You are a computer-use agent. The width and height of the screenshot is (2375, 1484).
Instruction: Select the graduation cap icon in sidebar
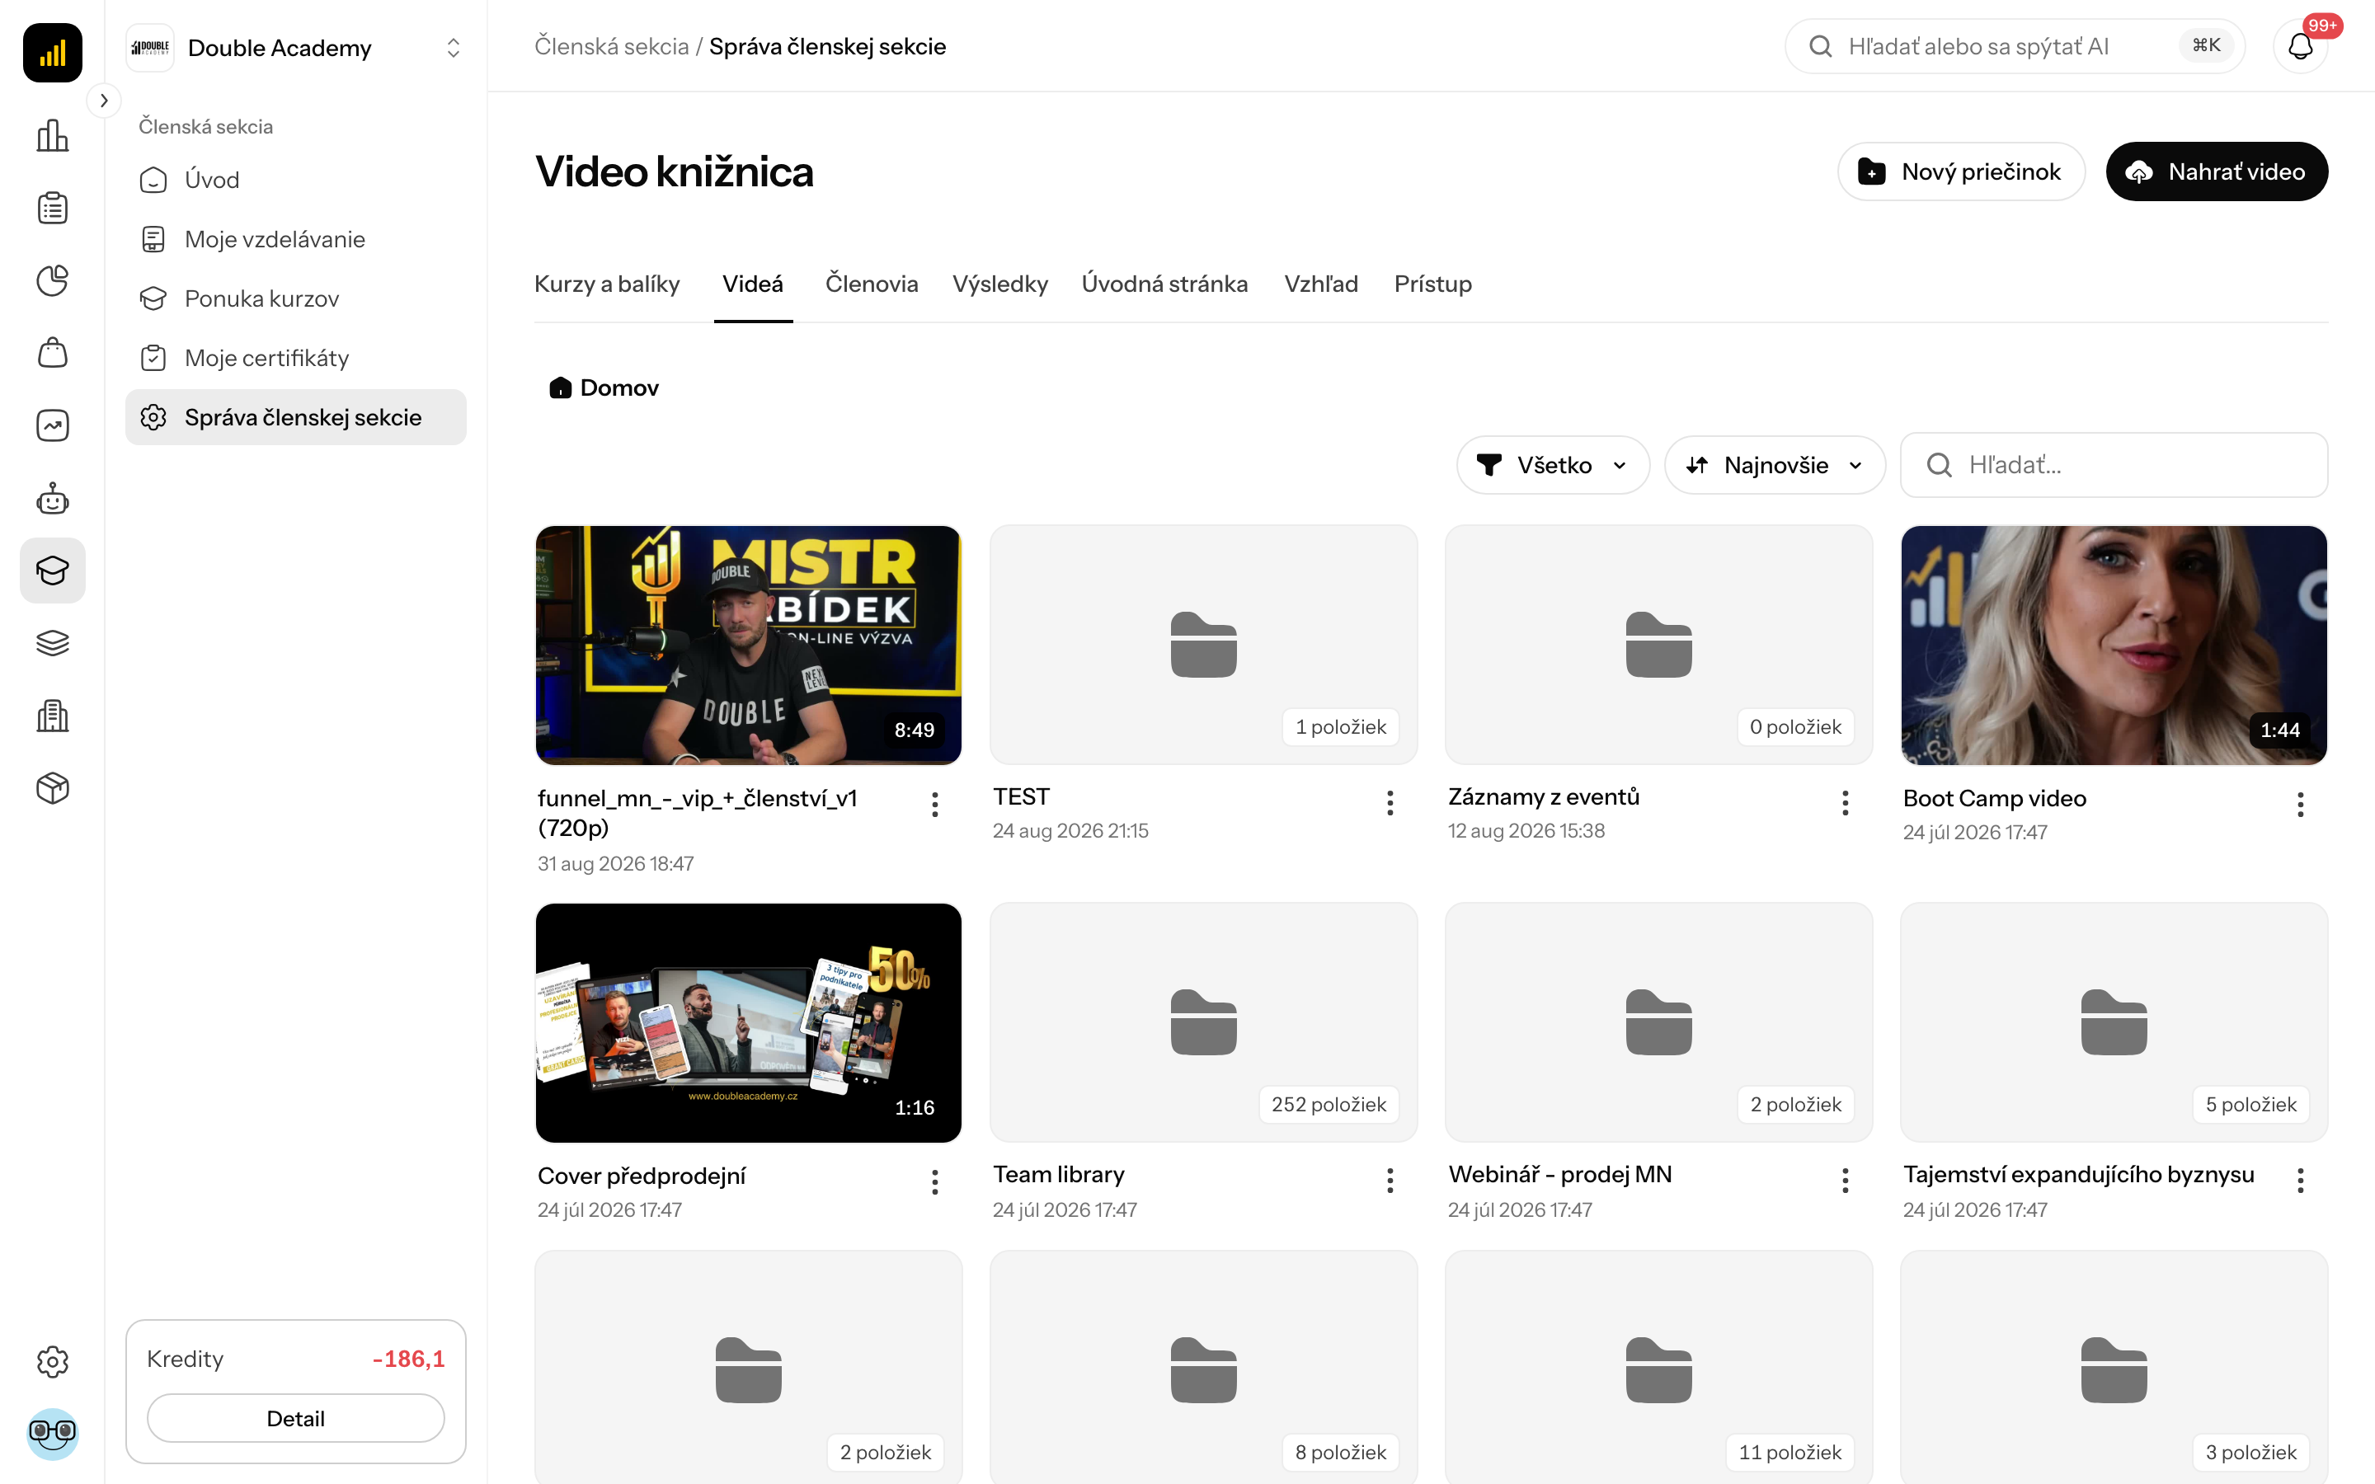pos(52,571)
